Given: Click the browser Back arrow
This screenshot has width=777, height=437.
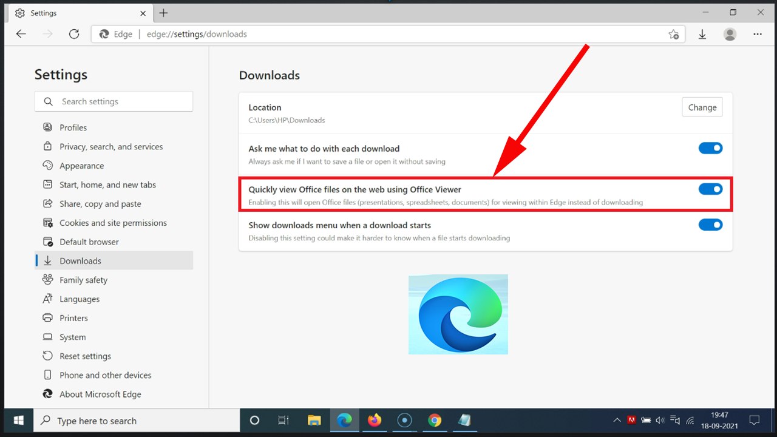Looking at the screenshot, I should tap(21, 34).
